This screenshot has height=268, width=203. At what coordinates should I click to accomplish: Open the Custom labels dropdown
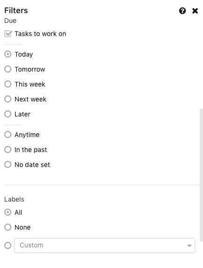[x=105, y=246]
